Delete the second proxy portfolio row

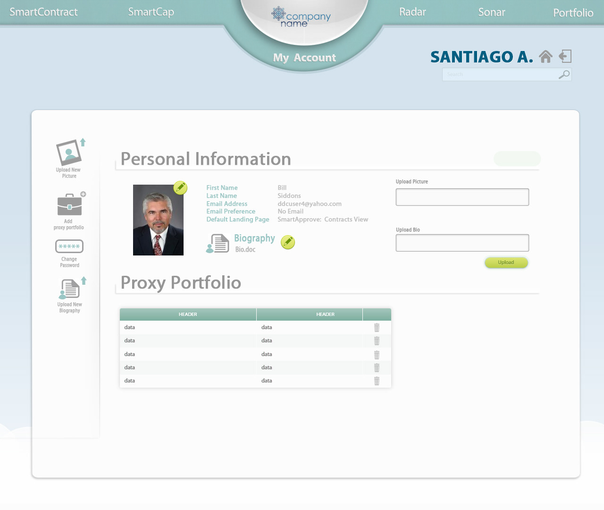point(377,340)
